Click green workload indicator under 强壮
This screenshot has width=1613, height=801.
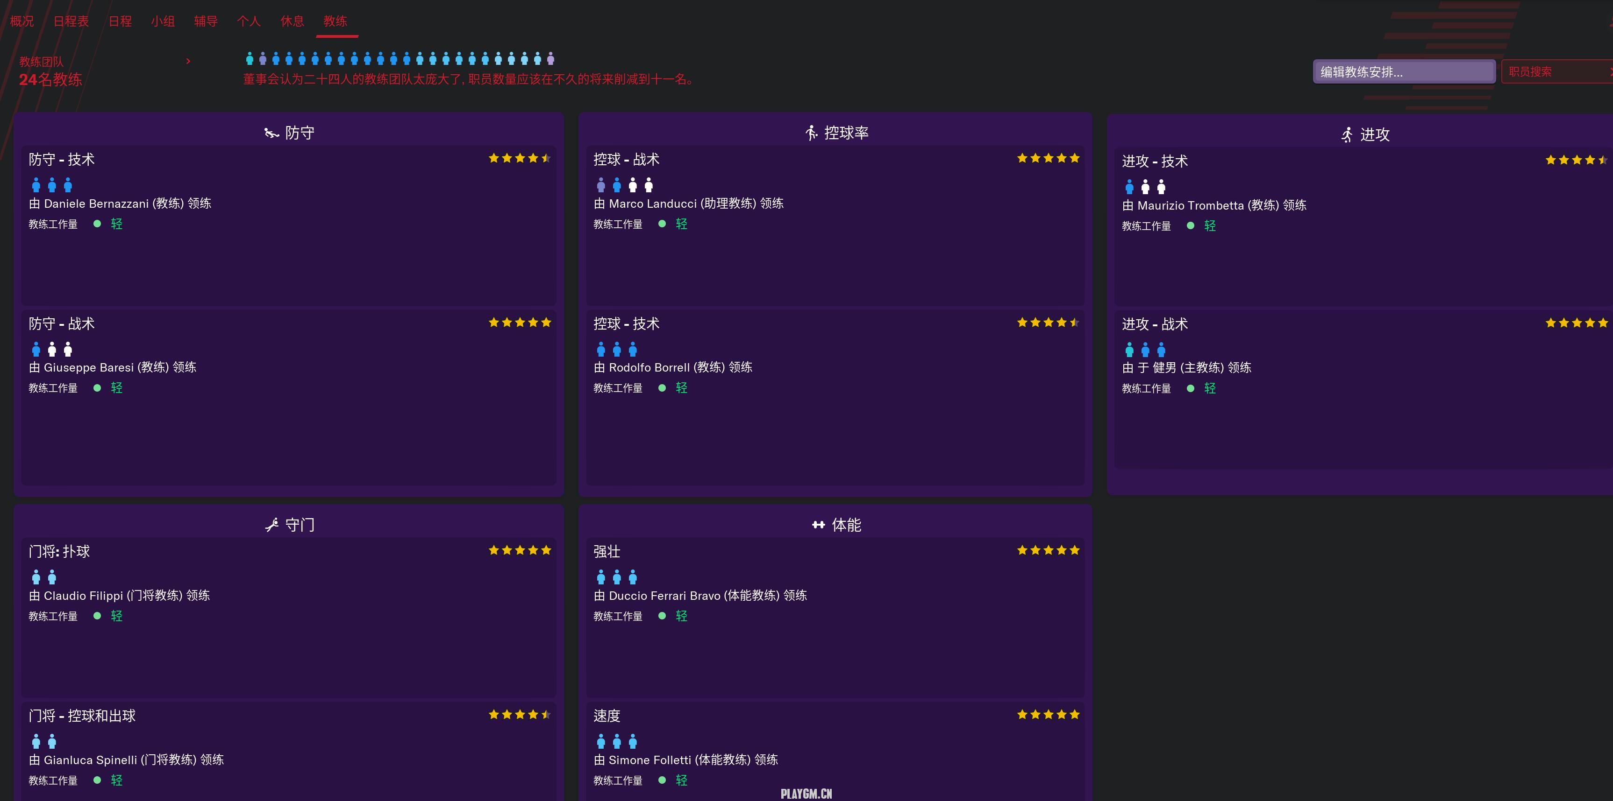coord(663,616)
